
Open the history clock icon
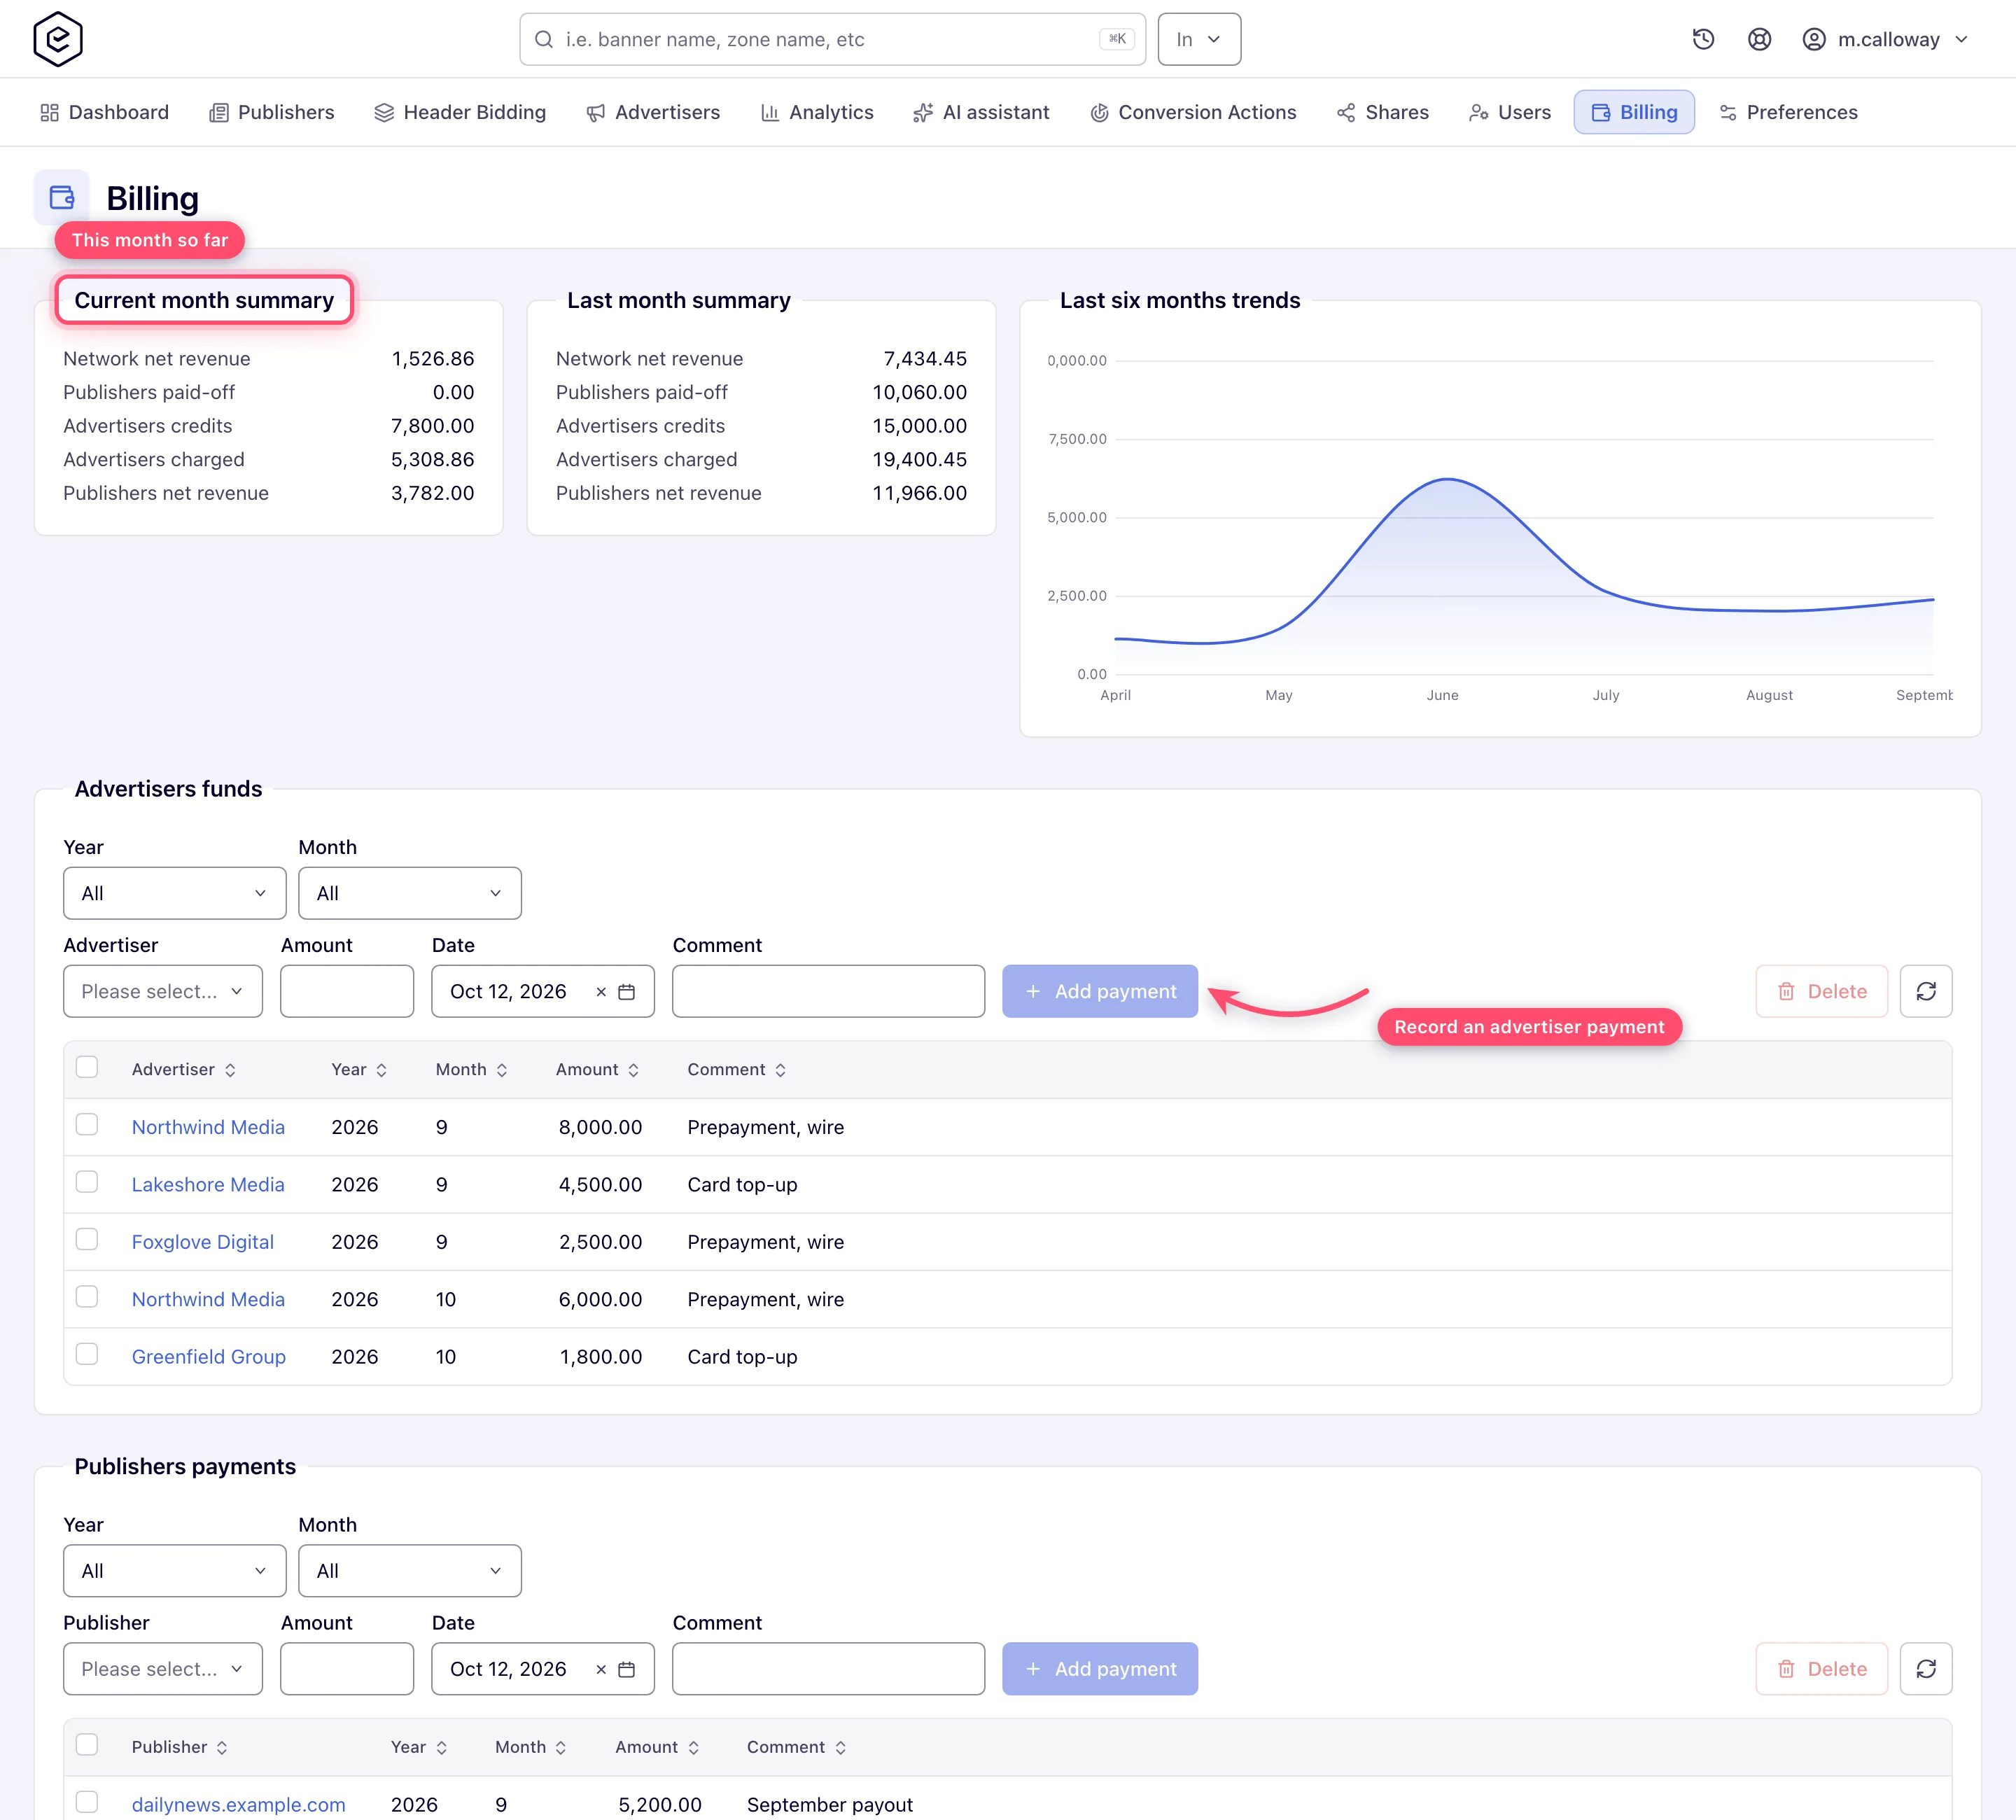pyautogui.click(x=1703, y=39)
